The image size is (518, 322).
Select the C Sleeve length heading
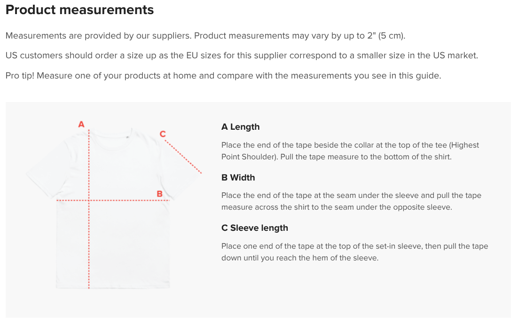(255, 228)
